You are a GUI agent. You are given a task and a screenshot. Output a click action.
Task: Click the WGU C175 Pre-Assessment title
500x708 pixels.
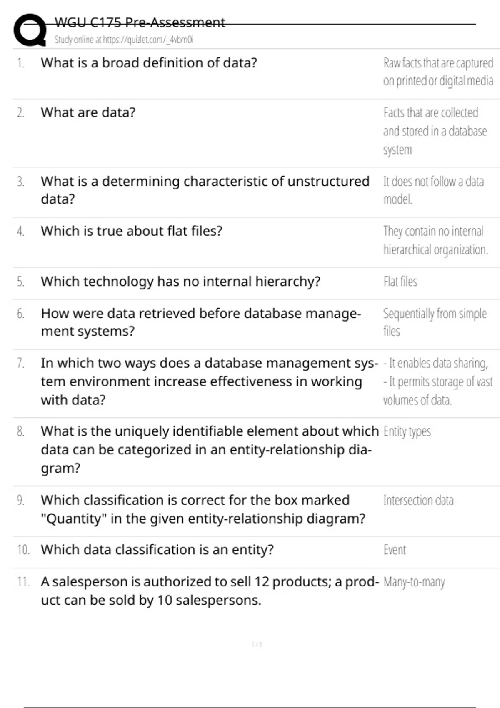[x=140, y=22]
